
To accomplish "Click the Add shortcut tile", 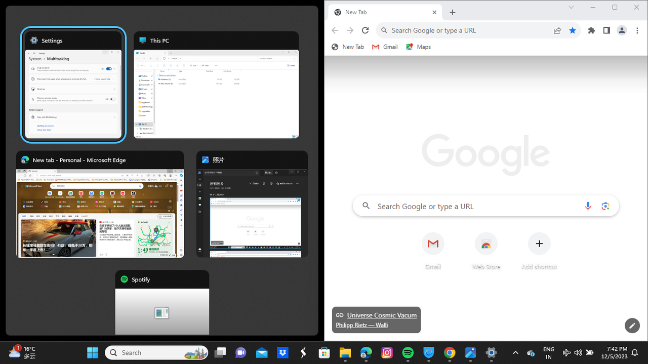I will (539, 252).
